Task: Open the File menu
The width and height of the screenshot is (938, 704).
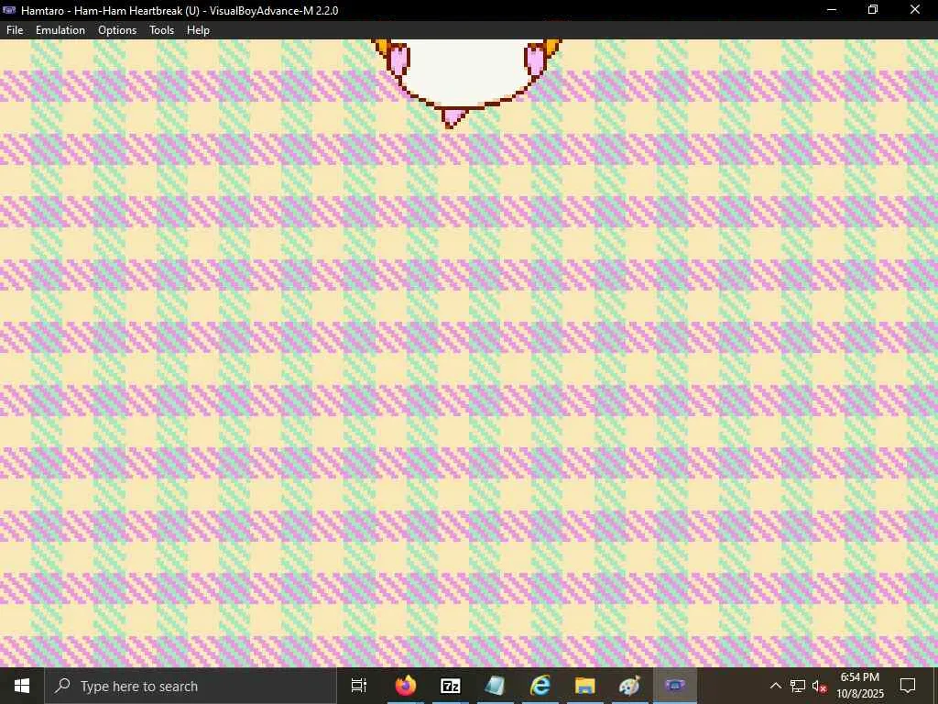Action: pos(15,30)
